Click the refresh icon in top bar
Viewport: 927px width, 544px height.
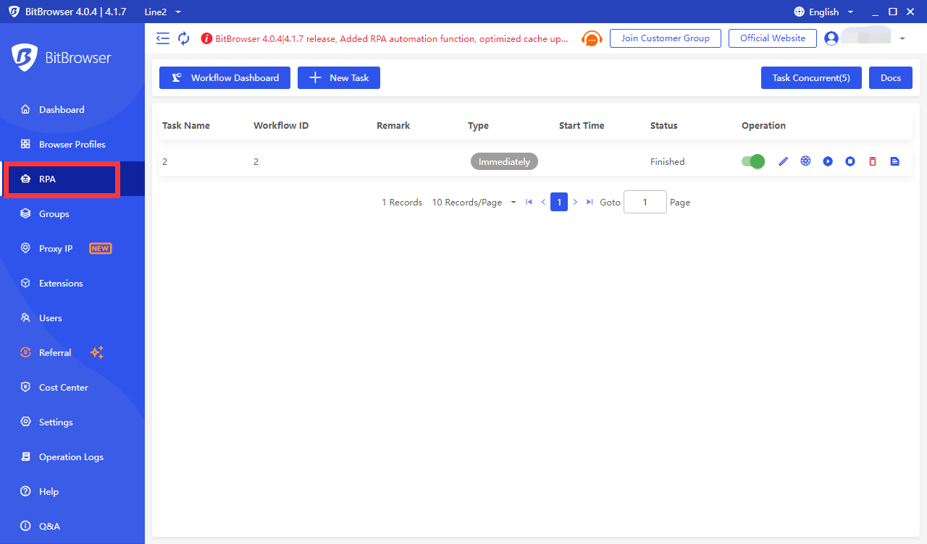[184, 38]
